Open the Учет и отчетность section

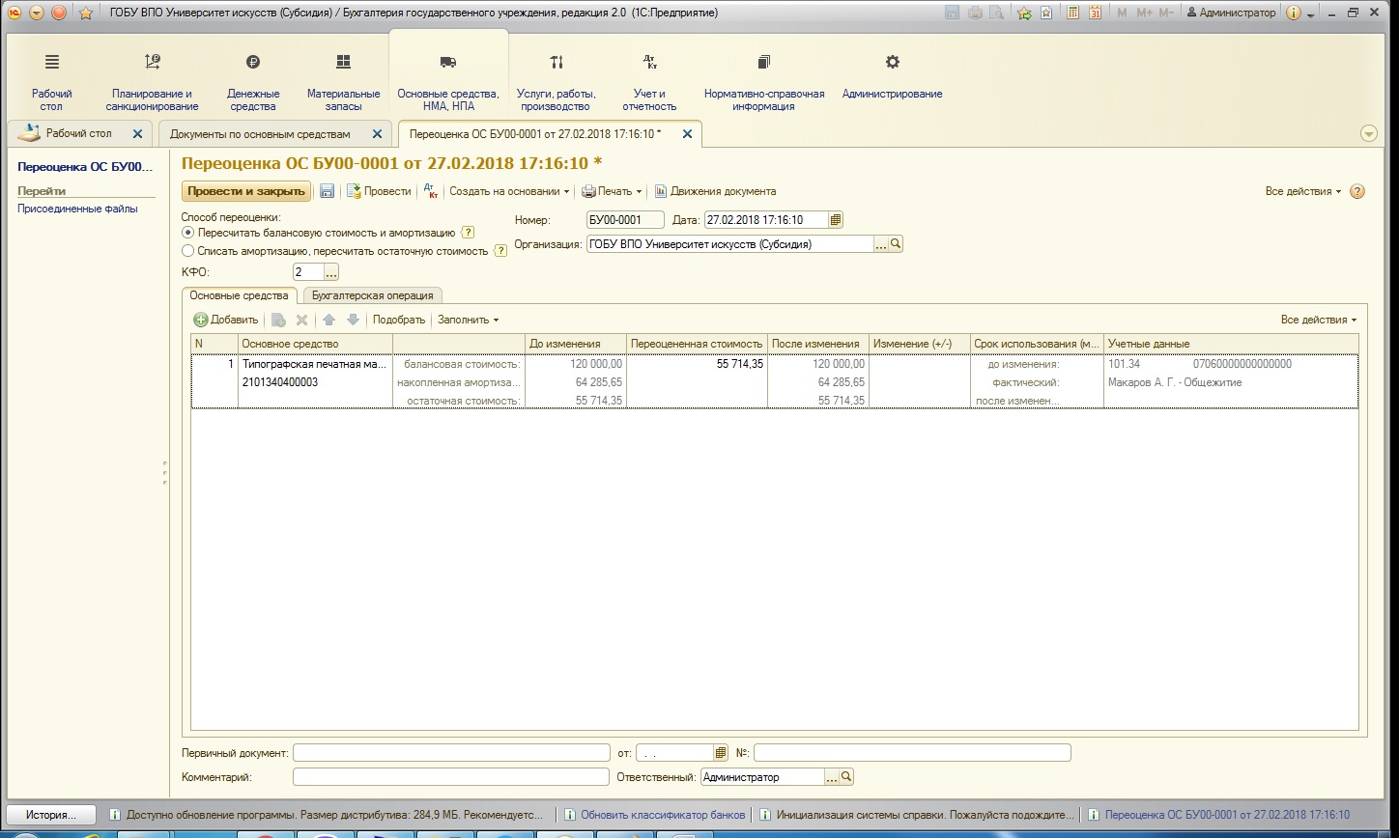pyautogui.click(x=650, y=80)
